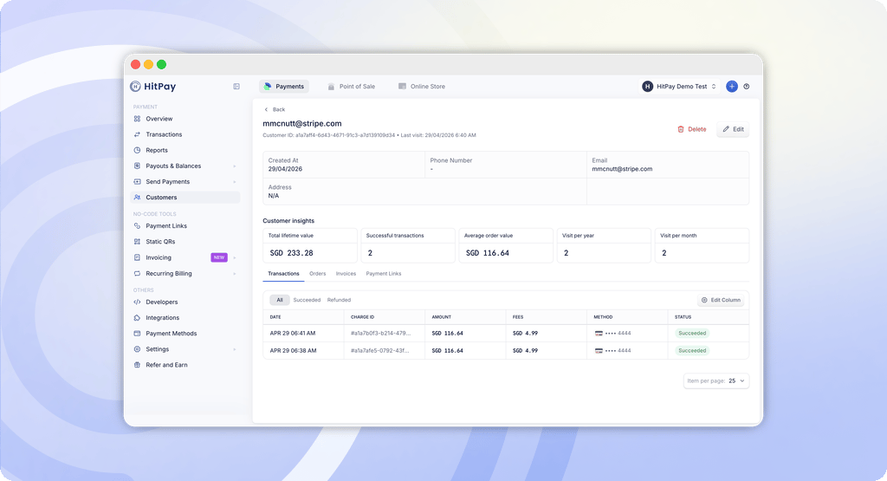The image size is (887, 481).
Task: Click the Refer and Earn gift icon
Action: click(x=137, y=365)
